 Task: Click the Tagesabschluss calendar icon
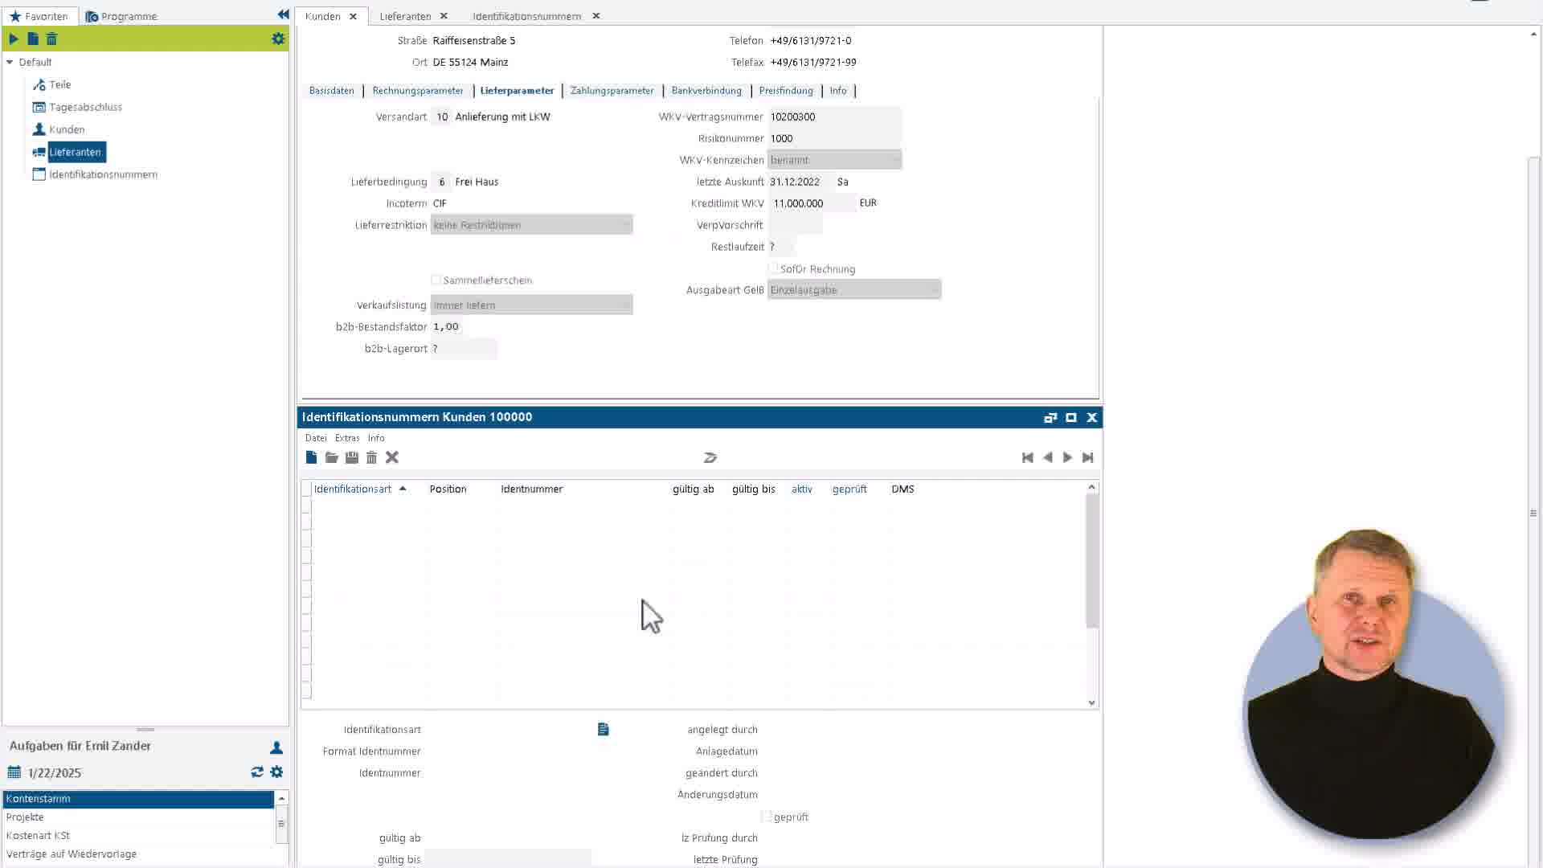39,107
